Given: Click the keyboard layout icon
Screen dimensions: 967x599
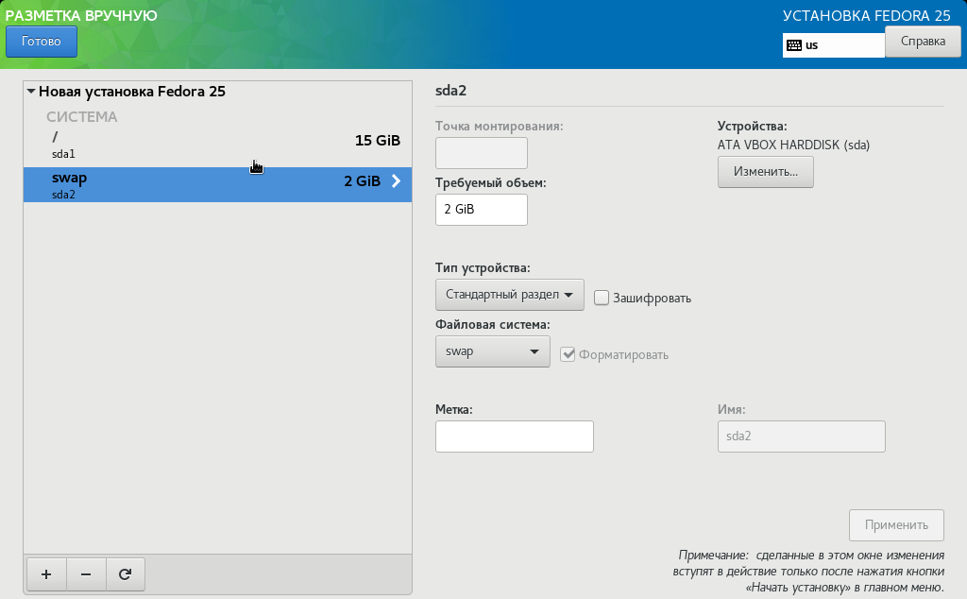Looking at the screenshot, I should [x=794, y=44].
